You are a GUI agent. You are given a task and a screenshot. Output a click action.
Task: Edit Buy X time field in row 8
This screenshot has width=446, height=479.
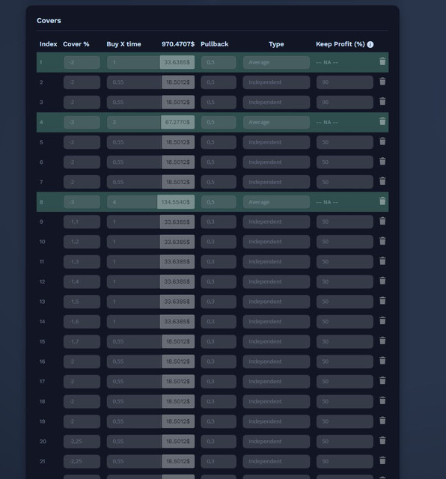[x=132, y=202]
